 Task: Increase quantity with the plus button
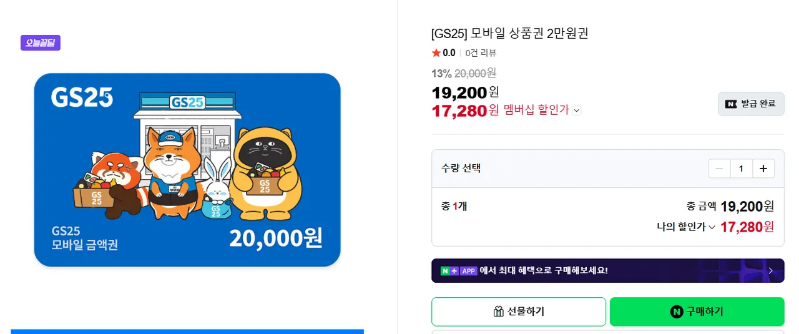(763, 169)
